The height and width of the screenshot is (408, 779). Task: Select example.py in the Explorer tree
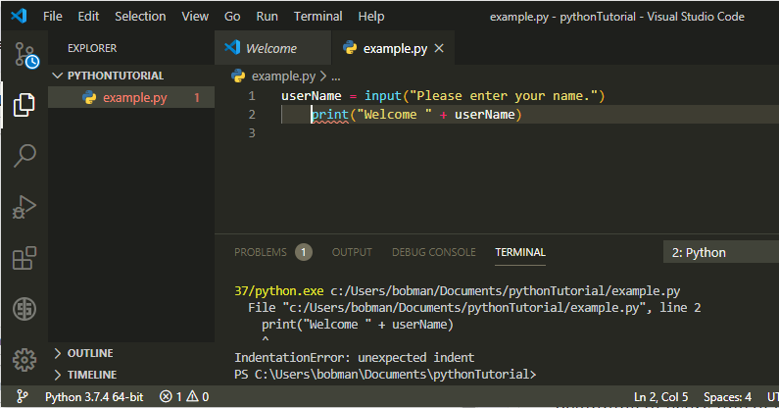pos(131,97)
